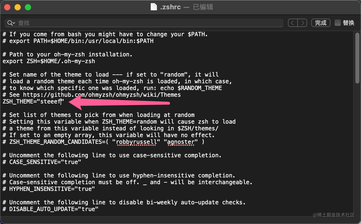Click the "Case-sensitive completion must be off" line

point(128,182)
